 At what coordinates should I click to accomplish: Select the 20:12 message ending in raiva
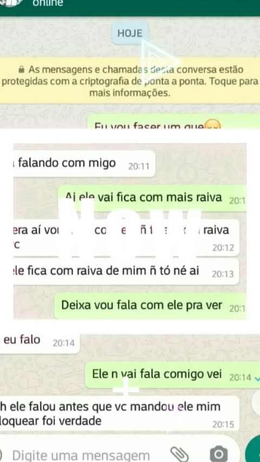[126, 238]
